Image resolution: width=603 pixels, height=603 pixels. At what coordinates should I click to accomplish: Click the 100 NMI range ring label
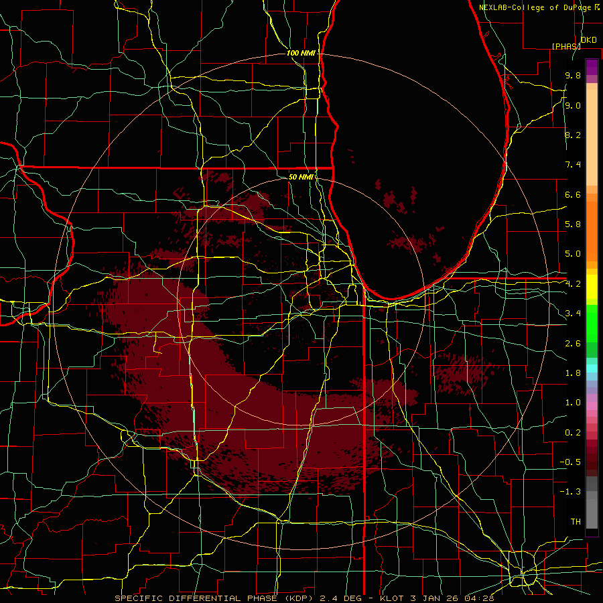tap(301, 53)
